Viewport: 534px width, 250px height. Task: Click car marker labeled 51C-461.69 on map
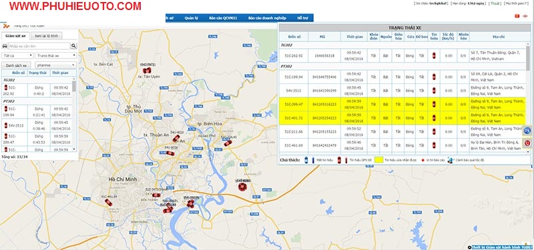[x=108, y=203]
